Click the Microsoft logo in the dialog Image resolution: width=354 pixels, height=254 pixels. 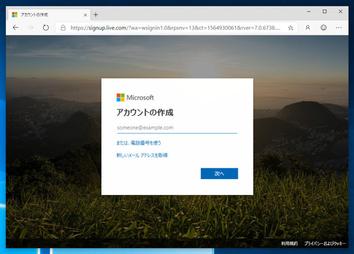click(135, 97)
